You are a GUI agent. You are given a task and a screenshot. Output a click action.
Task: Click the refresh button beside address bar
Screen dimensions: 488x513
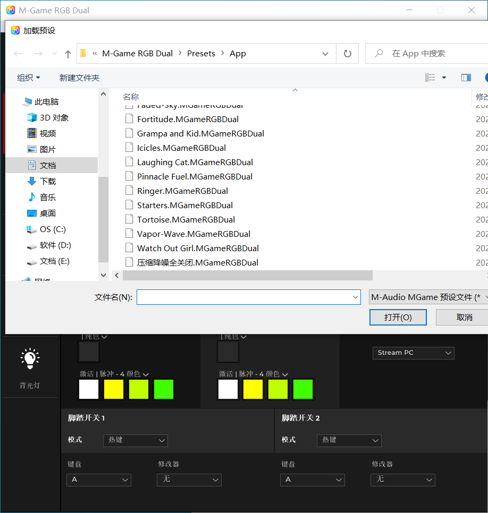coord(348,54)
